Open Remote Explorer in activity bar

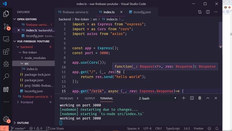[6, 39]
